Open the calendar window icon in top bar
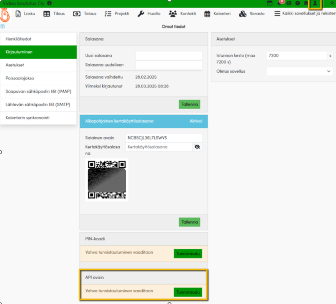 click(x=269, y=3)
